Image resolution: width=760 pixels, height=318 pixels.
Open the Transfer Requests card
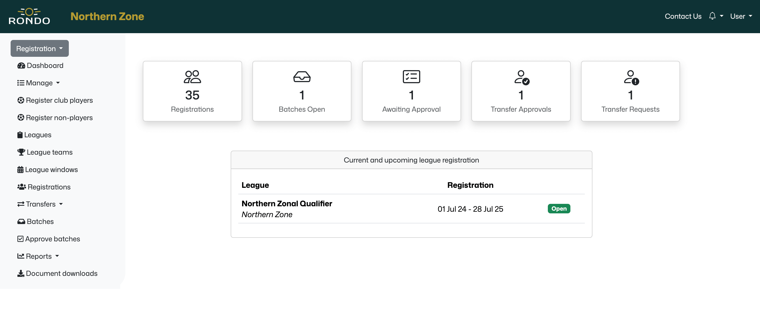[630, 91]
